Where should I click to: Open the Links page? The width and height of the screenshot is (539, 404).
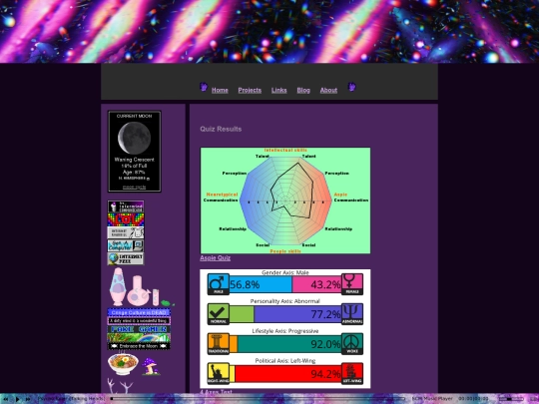click(278, 90)
